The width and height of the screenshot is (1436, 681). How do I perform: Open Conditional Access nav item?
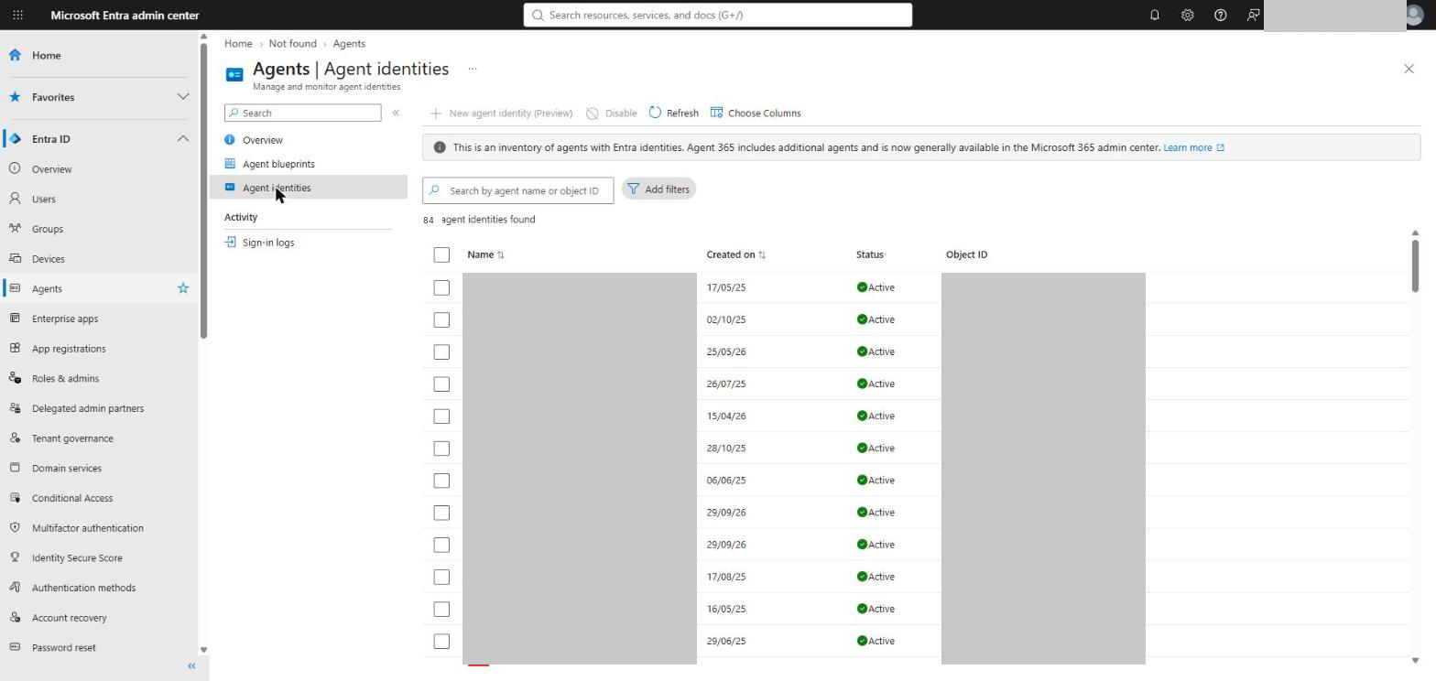click(71, 498)
